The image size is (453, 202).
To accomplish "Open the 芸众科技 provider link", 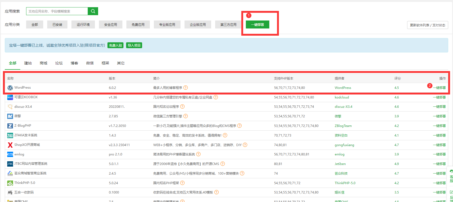I will click(341, 173).
